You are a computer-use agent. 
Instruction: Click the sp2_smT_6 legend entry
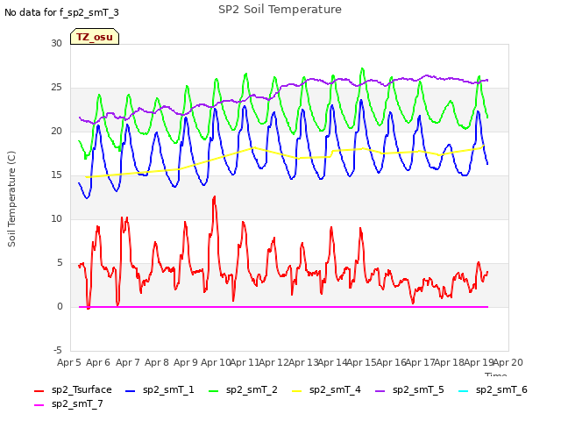[493, 389]
